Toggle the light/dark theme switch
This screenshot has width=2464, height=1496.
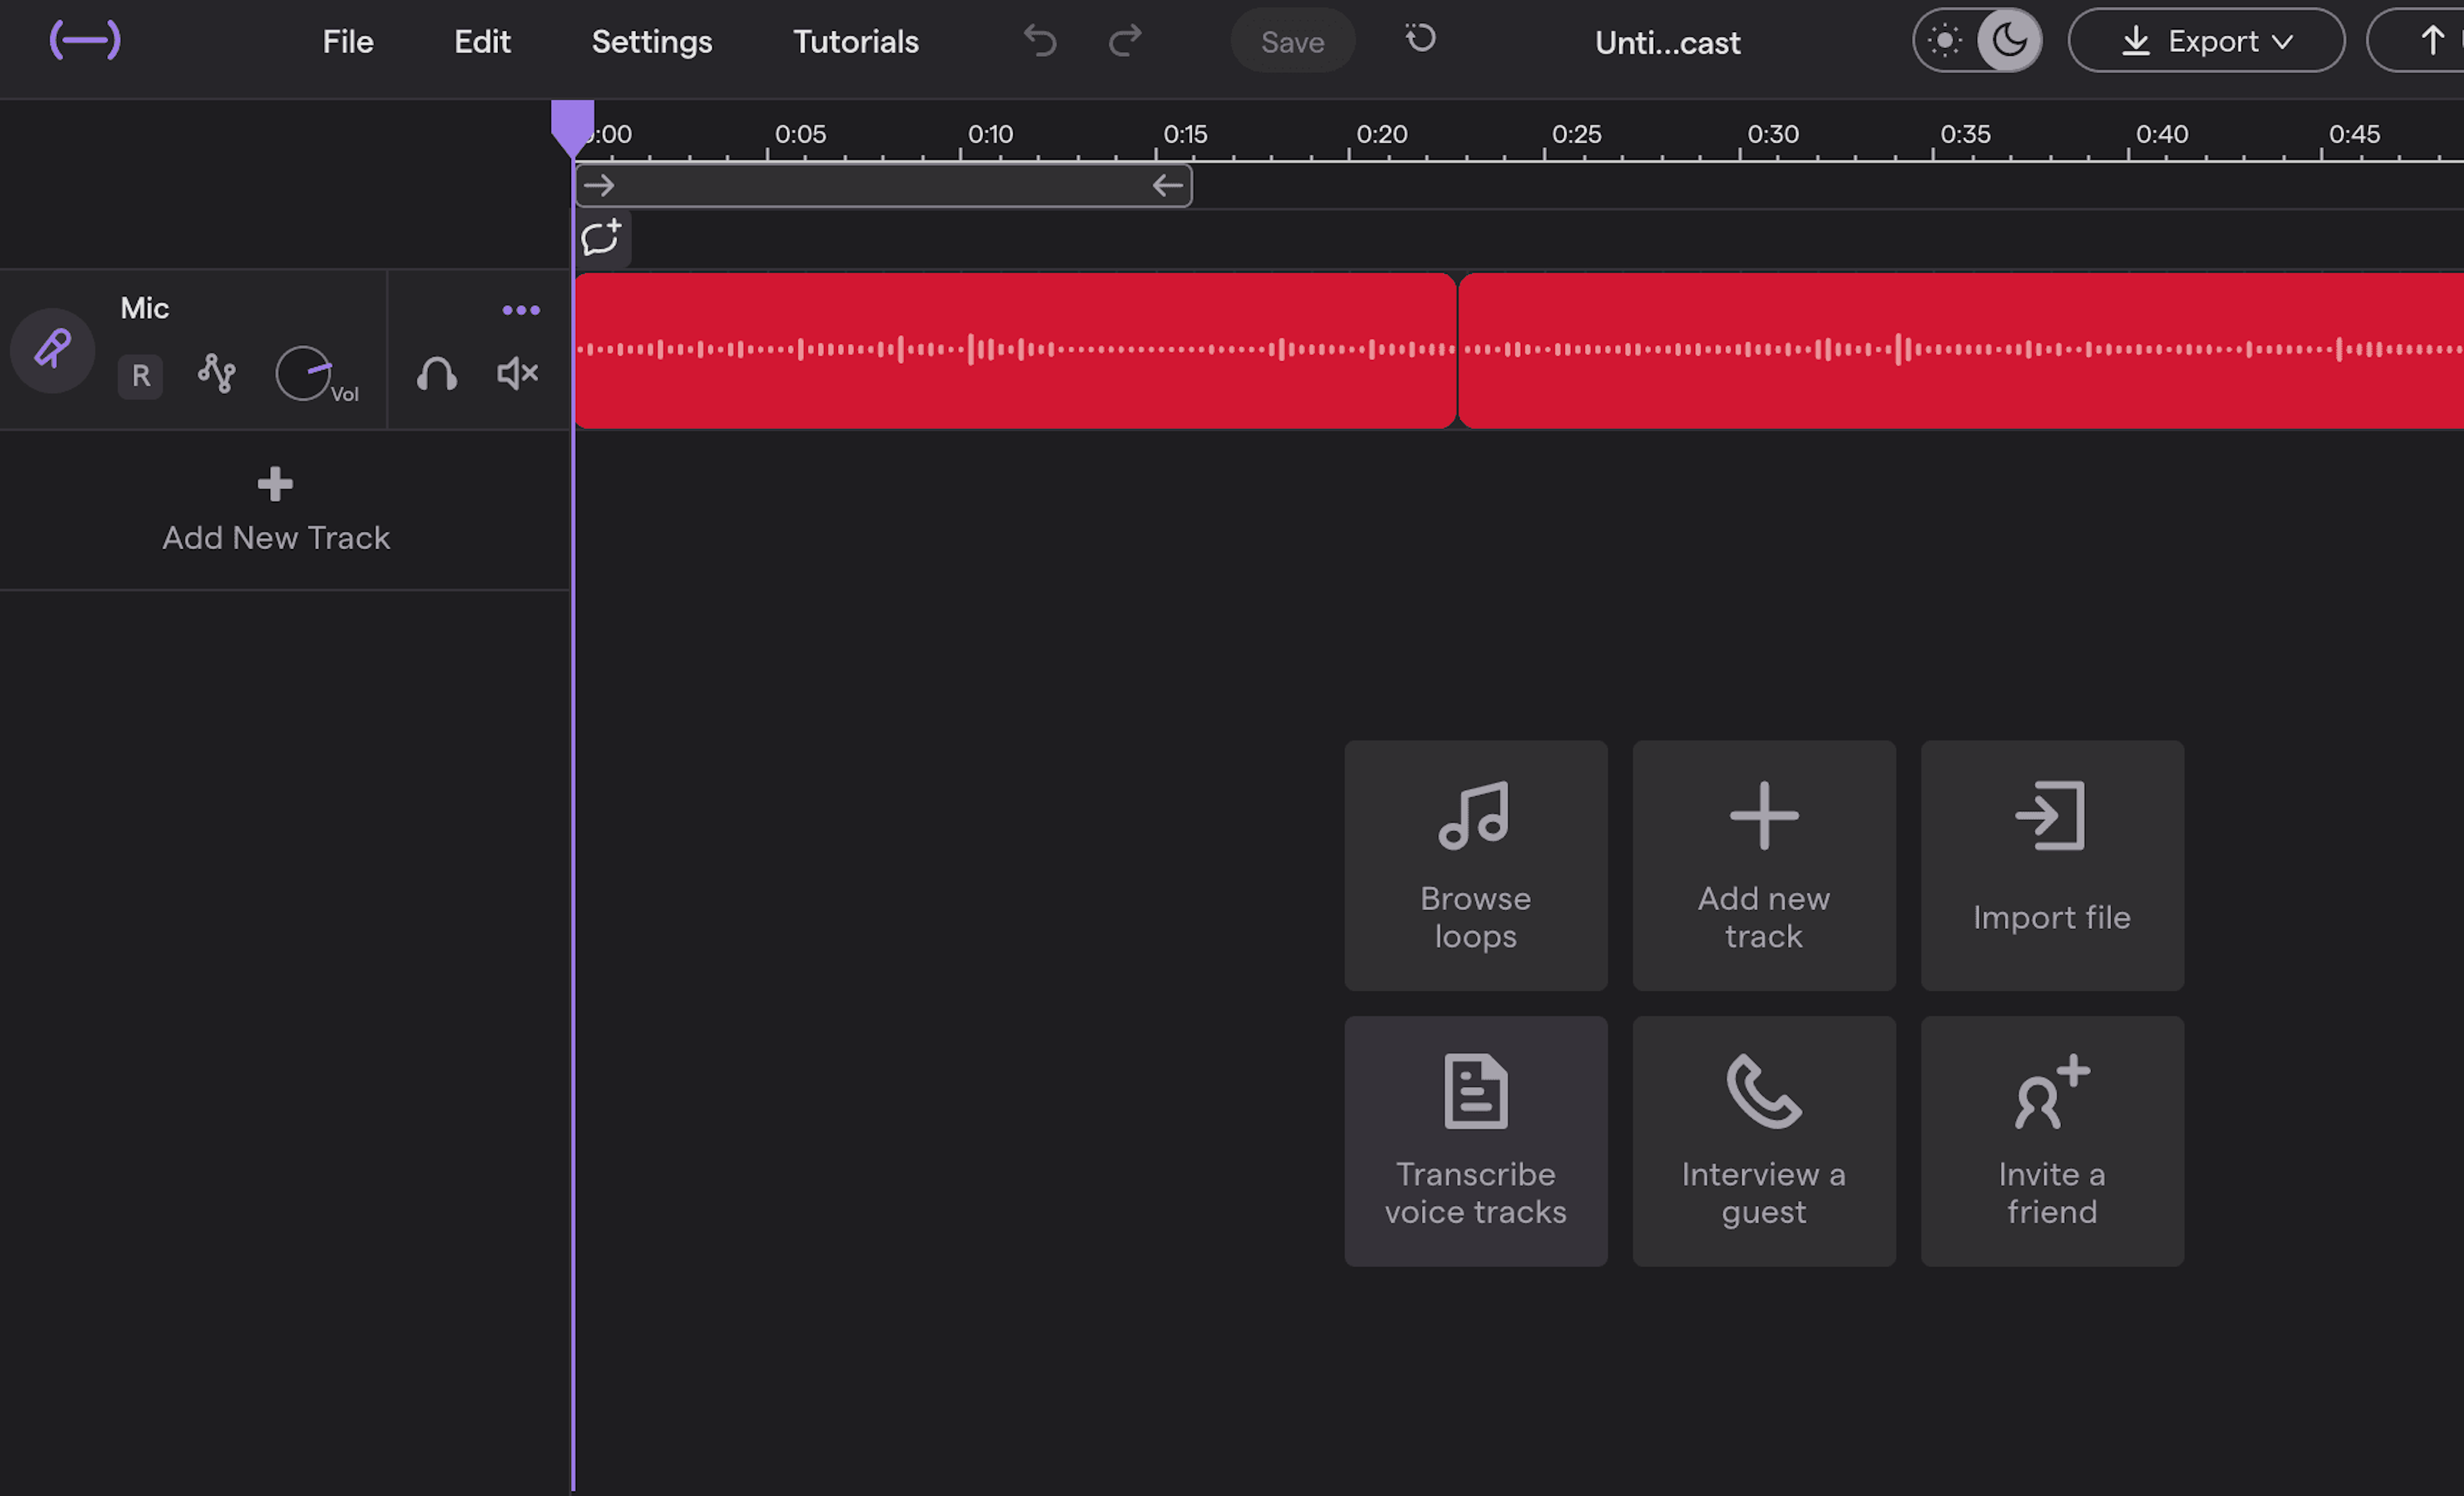(x=1976, y=41)
